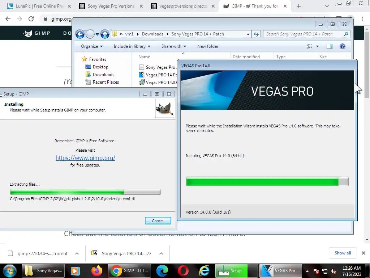Image resolution: width=370 pixels, height=278 pixels.
Task: Open a new browser tab
Action: 299,6
